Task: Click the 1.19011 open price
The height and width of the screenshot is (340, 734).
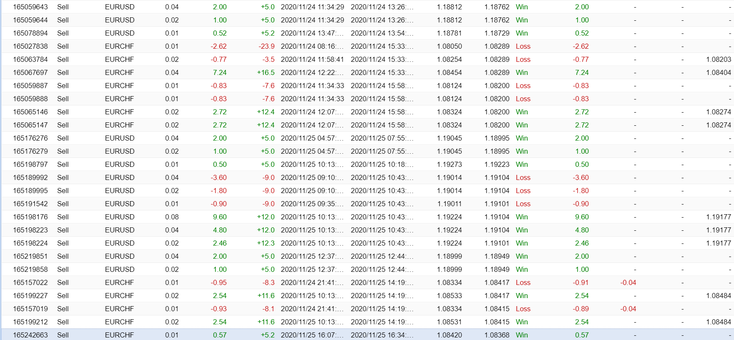Action: (x=449, y=204)
